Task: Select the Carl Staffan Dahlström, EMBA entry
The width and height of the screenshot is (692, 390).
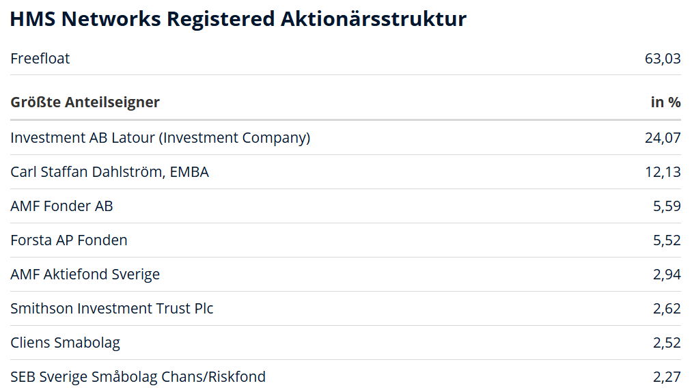Action: (109, 172)
